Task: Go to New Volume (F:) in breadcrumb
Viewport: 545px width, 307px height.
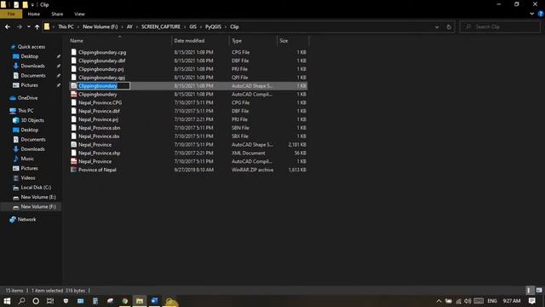Action: point(100,26)
